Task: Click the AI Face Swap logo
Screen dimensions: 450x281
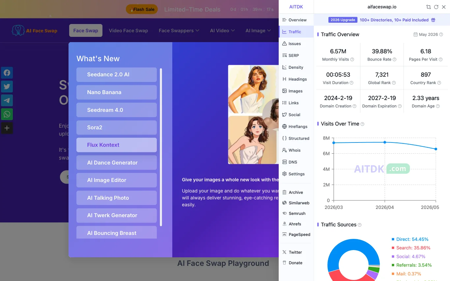Action: (x=35, y=31)
